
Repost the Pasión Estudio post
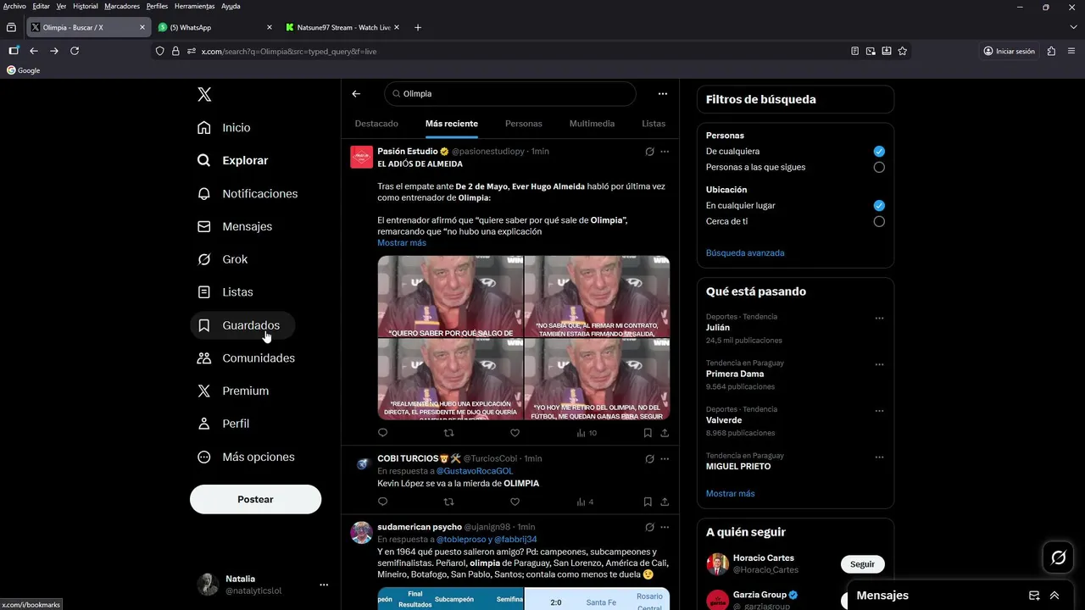(x=448, y=432)
